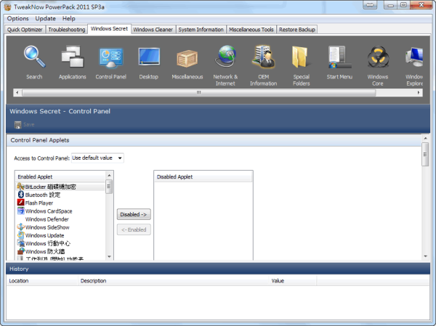This screenshot has width=436, height=326.
Task: Click the <- Enabled button
Action: click(134, 230)
